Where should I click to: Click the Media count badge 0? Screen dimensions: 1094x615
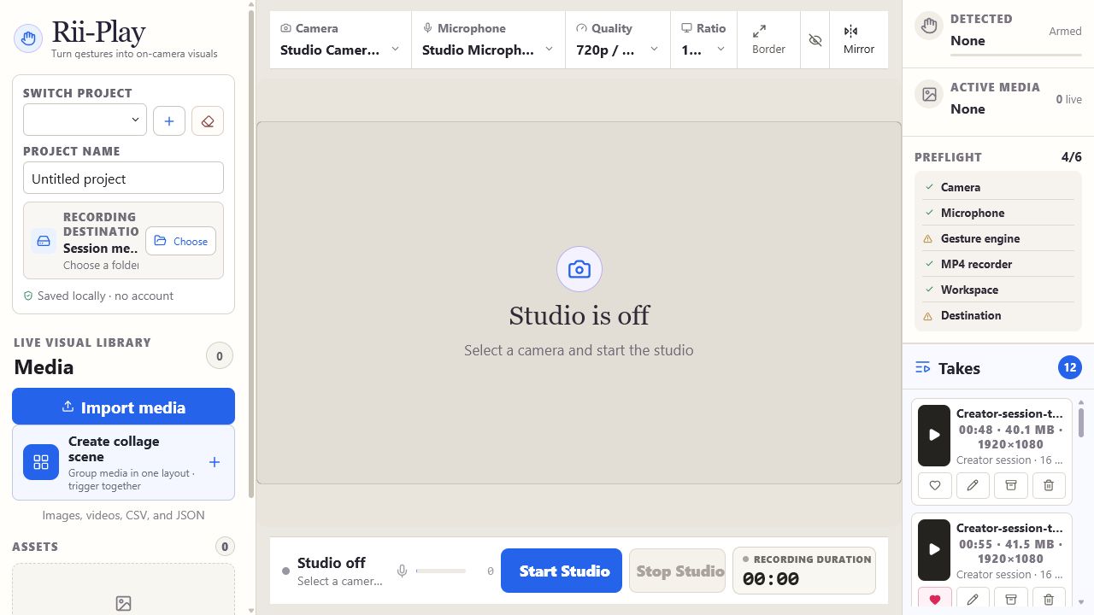point(220,356)
